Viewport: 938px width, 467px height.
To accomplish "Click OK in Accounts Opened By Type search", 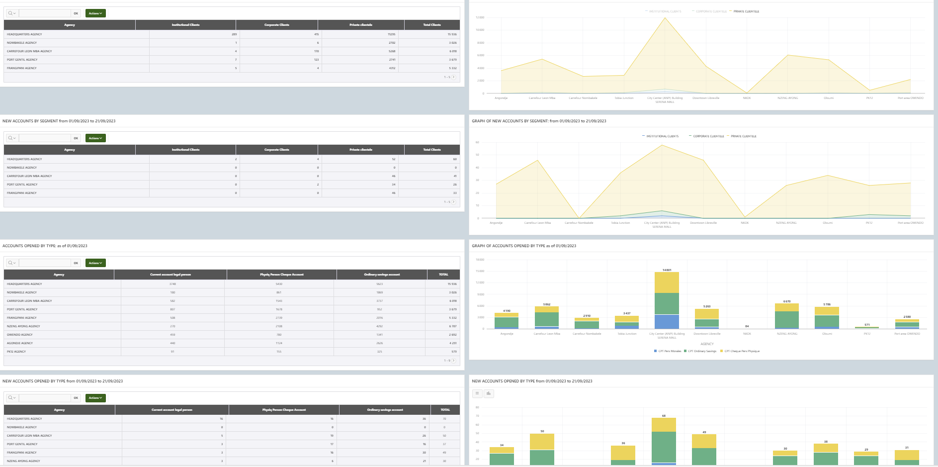I will click(76, 263).
